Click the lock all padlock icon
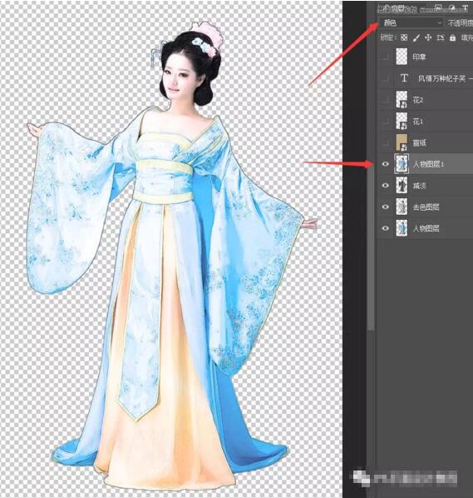 pyautogui.click(x=452, y=37)
